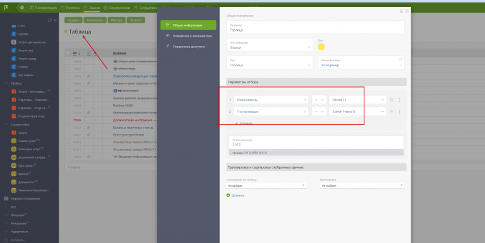This screenshot has height=243, width=485.
Task: Click the Импорт button
Action: [x=117, y=20]
